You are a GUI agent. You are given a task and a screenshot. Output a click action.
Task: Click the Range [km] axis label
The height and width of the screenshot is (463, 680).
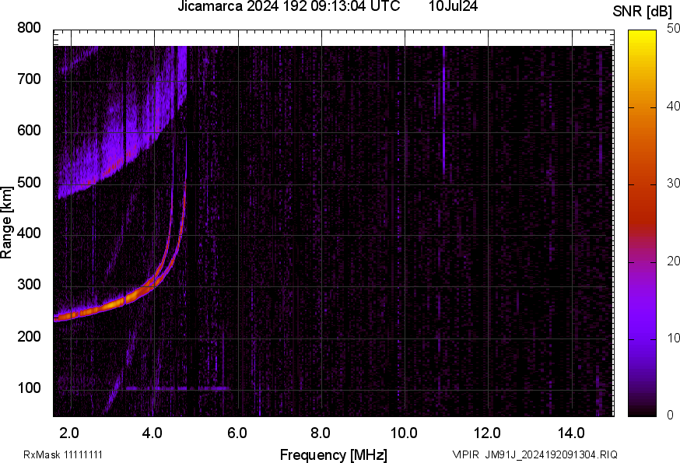[x=7, y=226]
